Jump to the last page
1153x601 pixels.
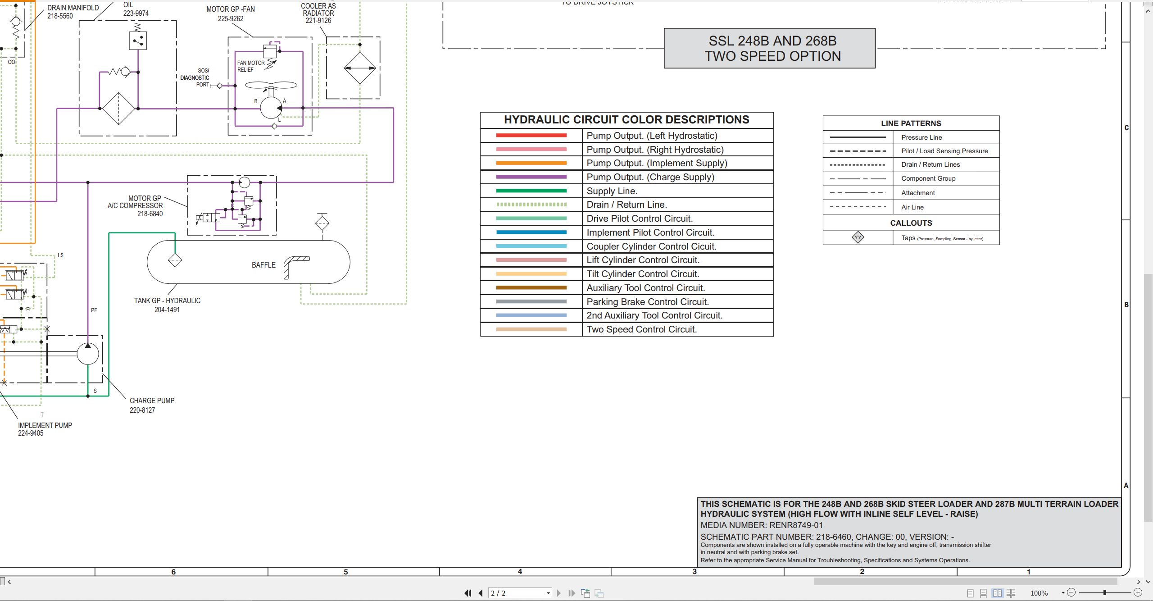[x=572, y=593]
